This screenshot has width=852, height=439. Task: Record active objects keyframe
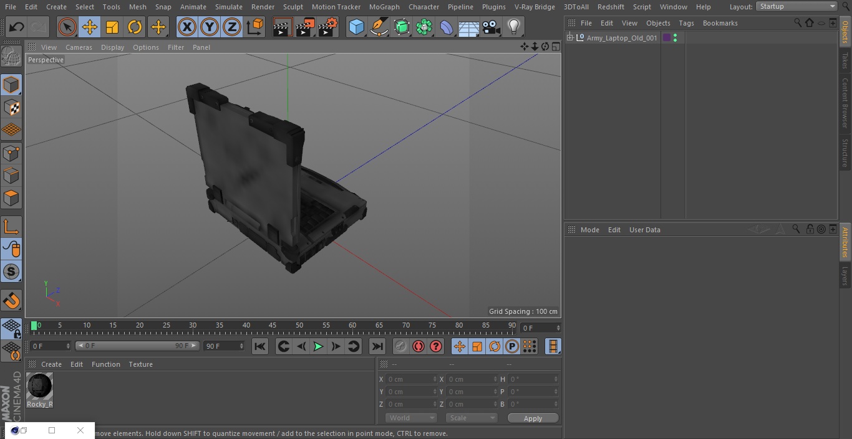click(x=401, y=346)
